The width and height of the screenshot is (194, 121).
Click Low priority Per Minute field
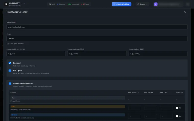coord(135,108)
